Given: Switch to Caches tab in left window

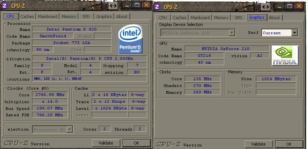Looking at the screenshot, I should 27,17.
